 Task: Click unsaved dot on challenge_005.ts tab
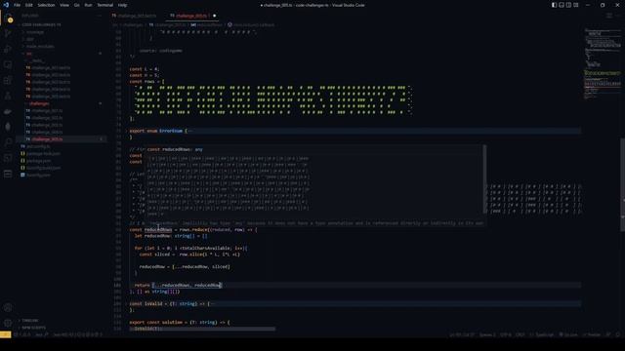click(215, 16)
